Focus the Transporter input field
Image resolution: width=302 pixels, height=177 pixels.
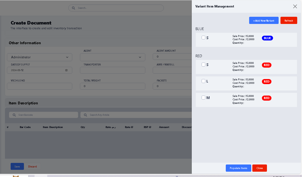112,70
